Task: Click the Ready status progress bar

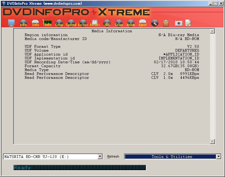Action: [x=80, y=167]
